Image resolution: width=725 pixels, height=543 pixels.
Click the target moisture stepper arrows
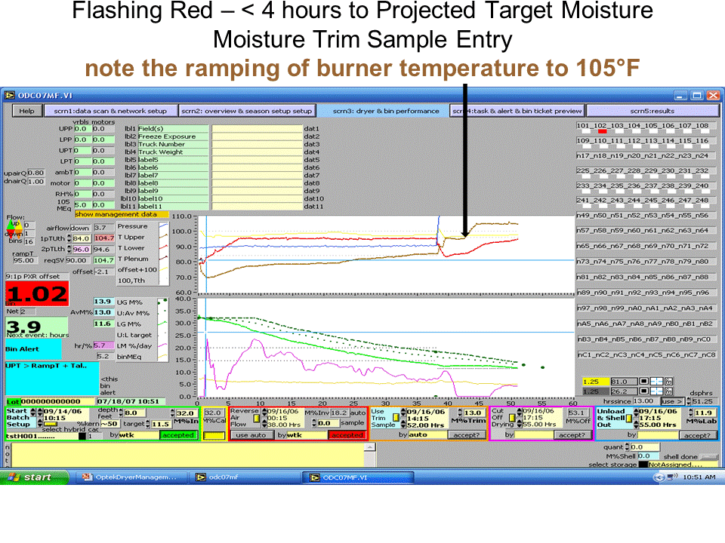tap(148, 424)
